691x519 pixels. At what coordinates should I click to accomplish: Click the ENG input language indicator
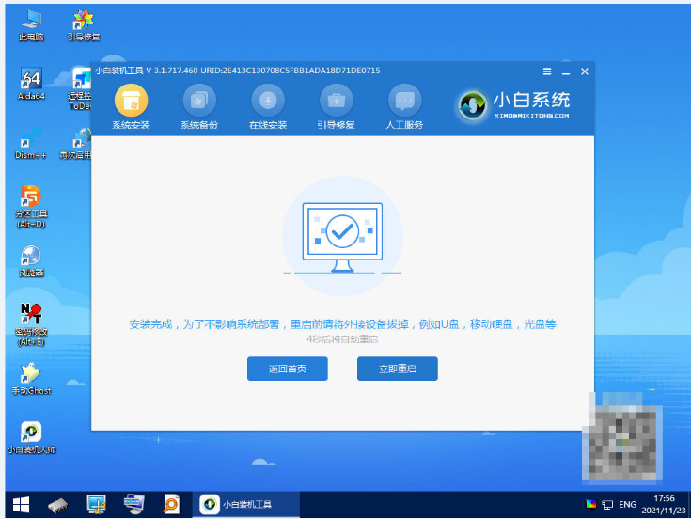629,504
